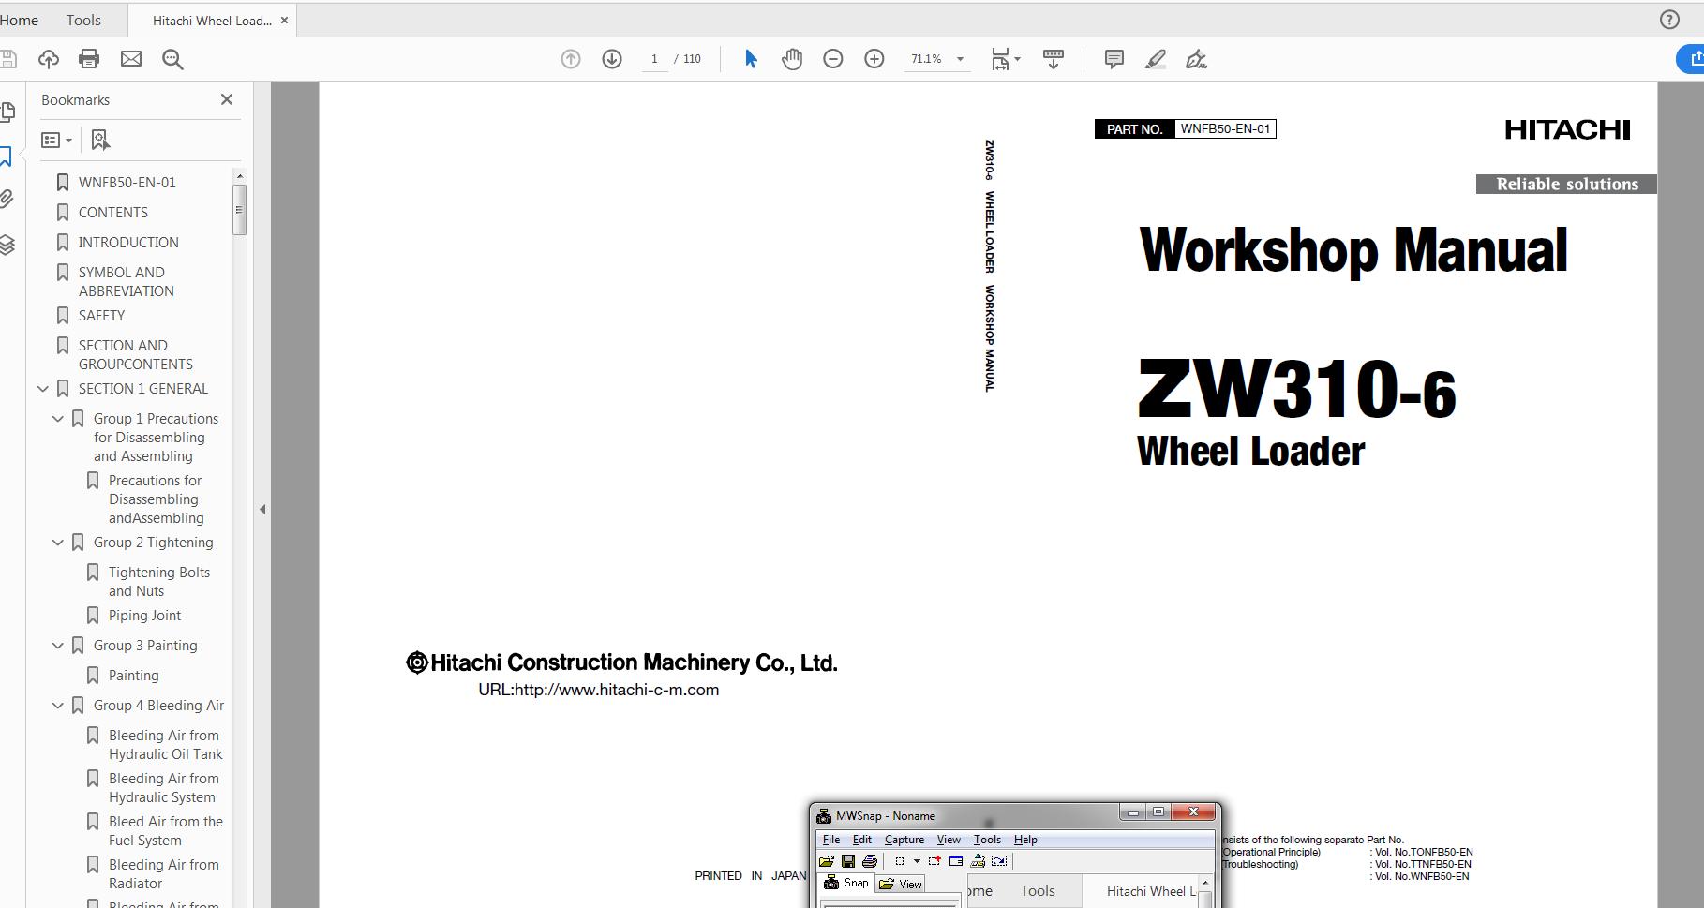Select the Hand tool in the PDF toolbar
This screenshot has height=908, width=1704.
point(791,58)
